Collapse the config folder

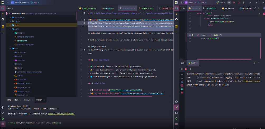point(10,29)
